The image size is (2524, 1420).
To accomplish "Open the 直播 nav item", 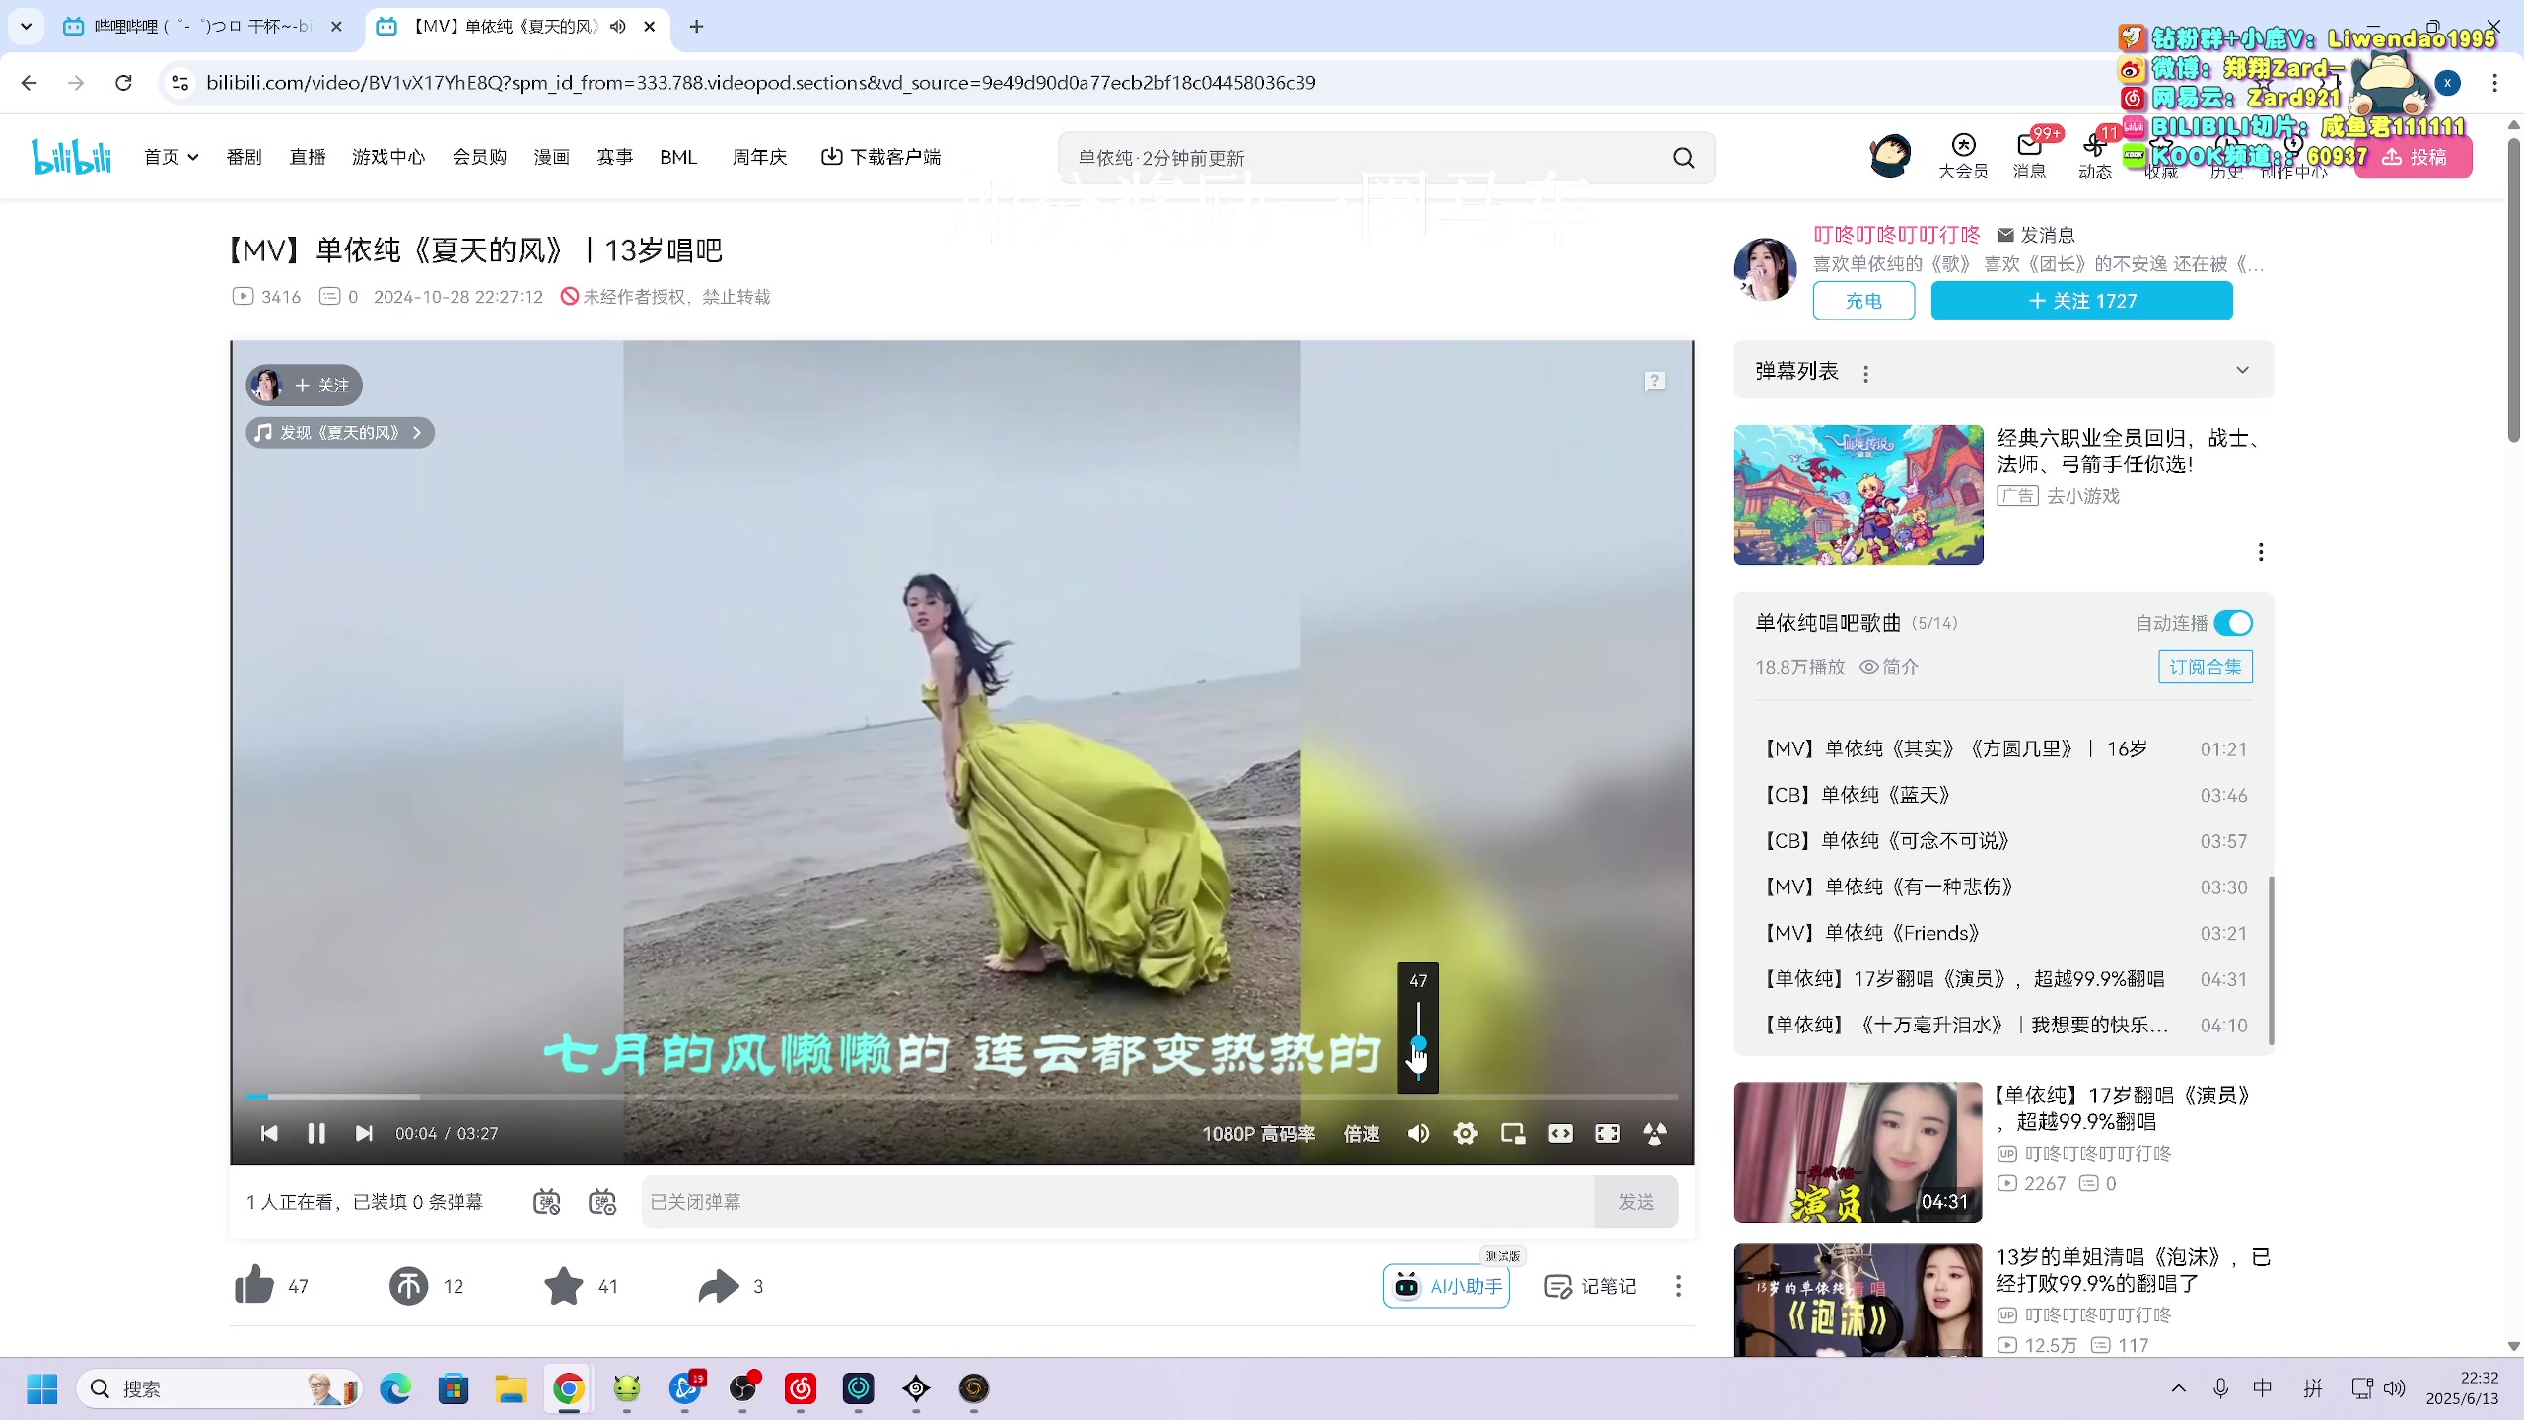I will [307, 157].
